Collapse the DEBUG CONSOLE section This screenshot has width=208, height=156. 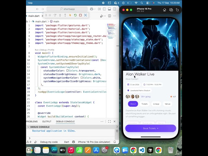tap(28, 127)
